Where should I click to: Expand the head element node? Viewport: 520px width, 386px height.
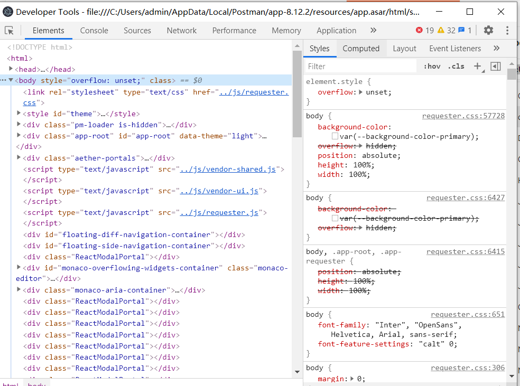[x=11, y=69]
